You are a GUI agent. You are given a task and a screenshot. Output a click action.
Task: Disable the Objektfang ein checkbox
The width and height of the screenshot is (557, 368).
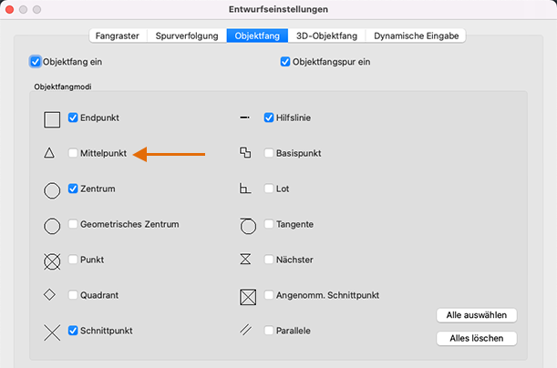pos(36,62)
